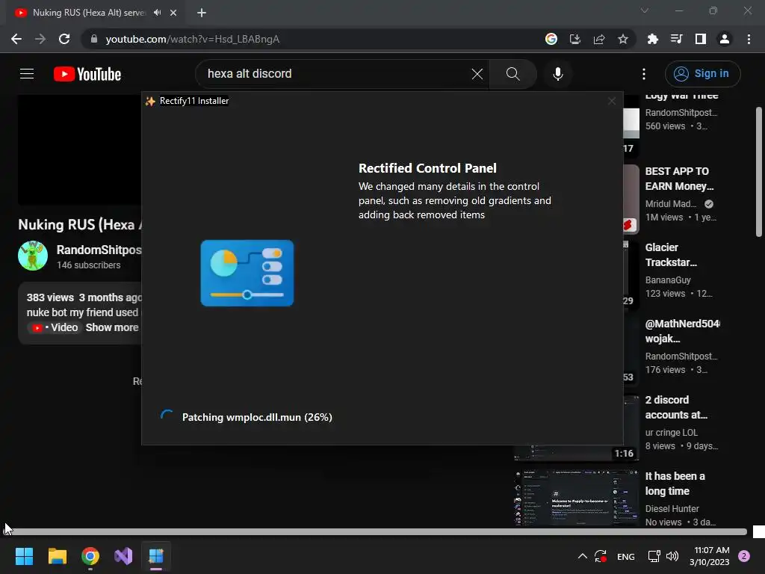Click the sync status tray icon

(601, 556)
